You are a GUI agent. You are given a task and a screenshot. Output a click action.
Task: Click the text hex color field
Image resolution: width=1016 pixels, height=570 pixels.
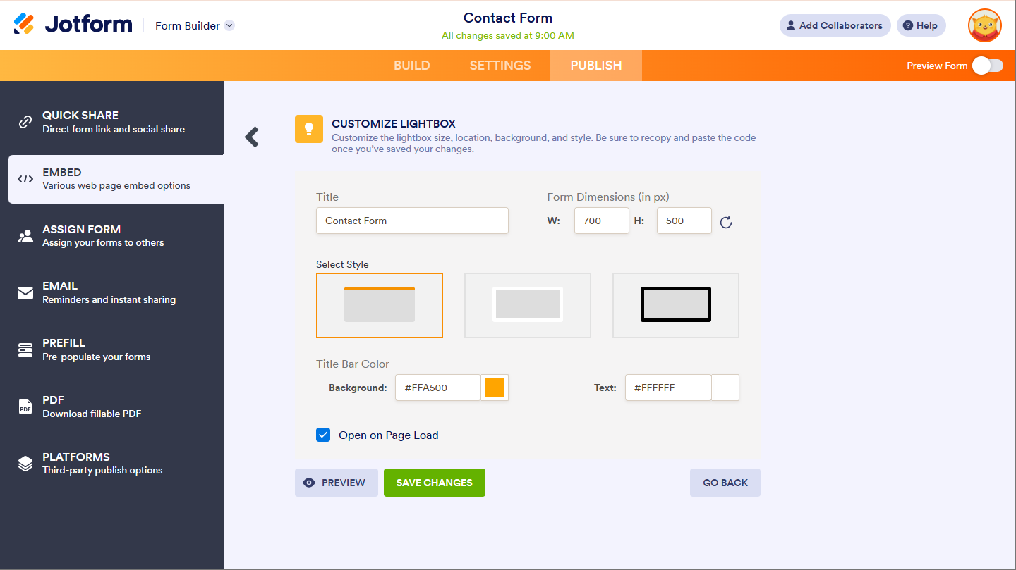pyautogui.click(x=668, y=388)
